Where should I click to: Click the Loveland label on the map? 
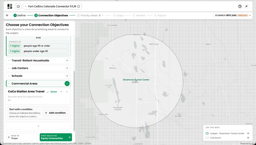pos(138,144)
